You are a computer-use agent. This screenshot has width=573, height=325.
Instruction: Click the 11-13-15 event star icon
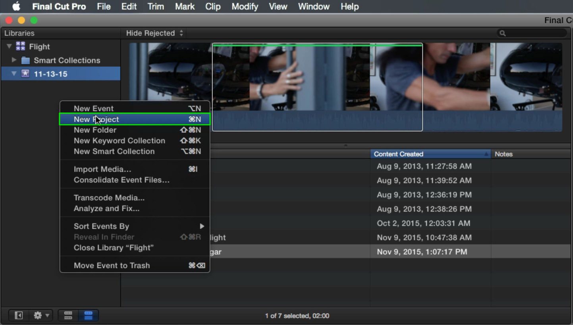point(25,74)
